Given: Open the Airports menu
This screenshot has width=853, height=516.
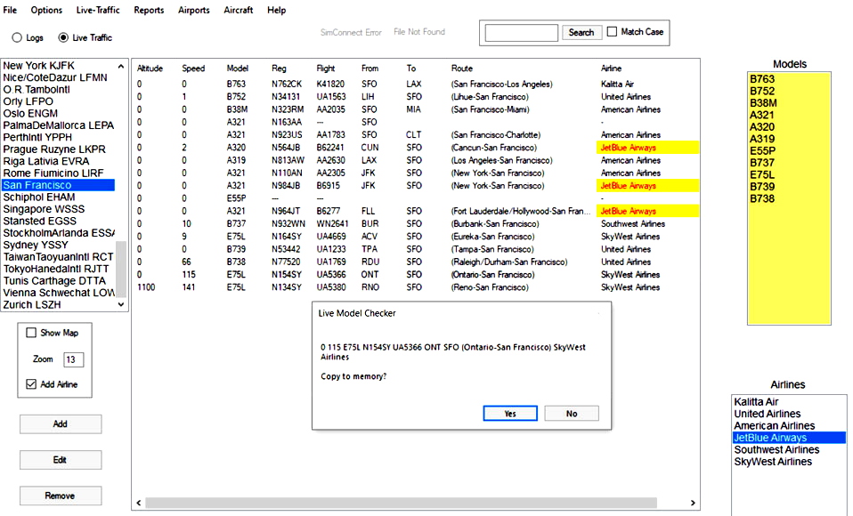Looking at the screenshot, I should (x=192, y=10).
